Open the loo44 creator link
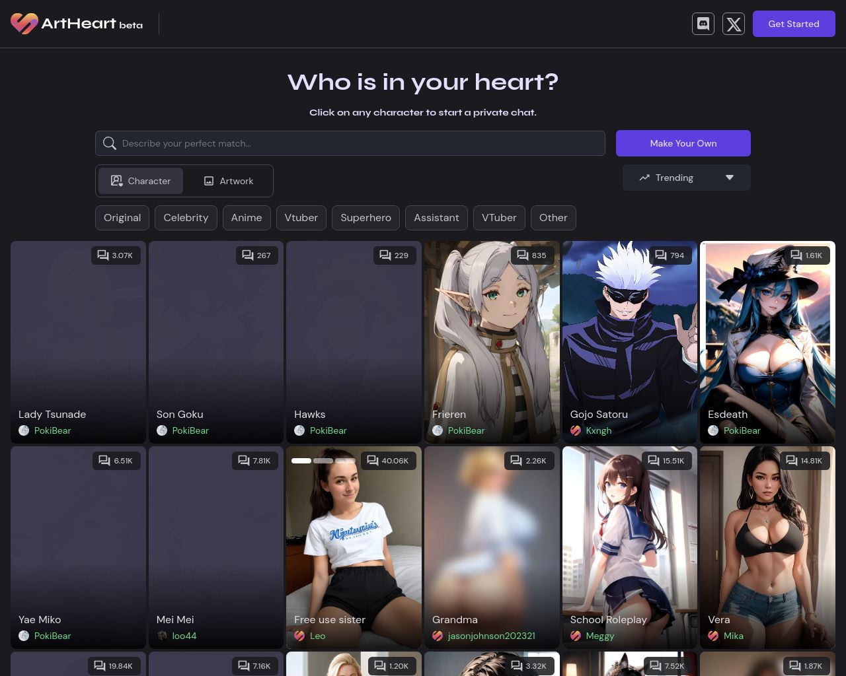This screenshot has height=676, width=846. click(x=184, y=636)
